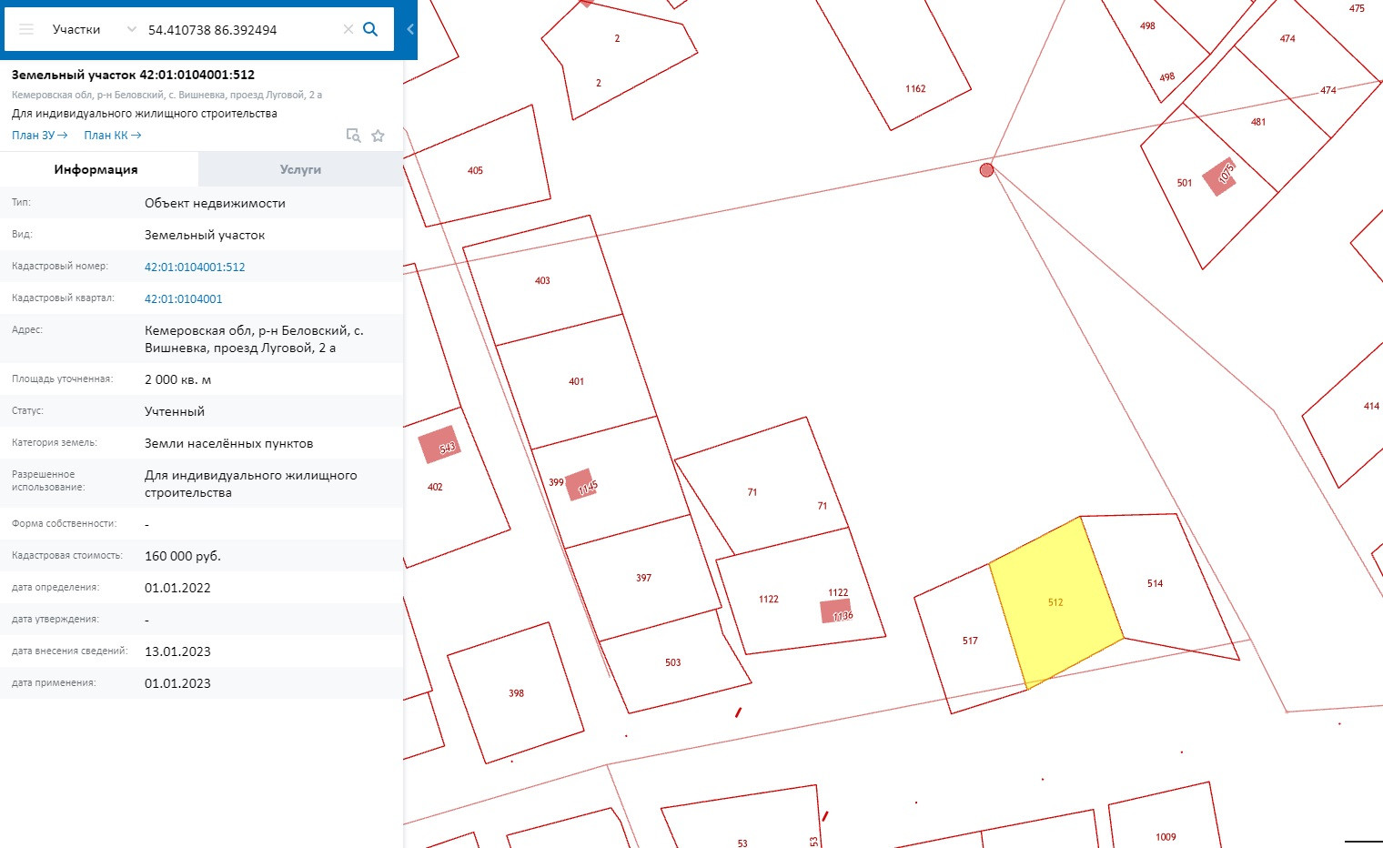
Task: Select parcel 403 on the map
Action: click(542, 280)
